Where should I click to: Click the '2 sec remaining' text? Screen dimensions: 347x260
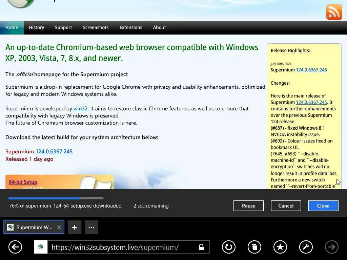pos(151,206)
